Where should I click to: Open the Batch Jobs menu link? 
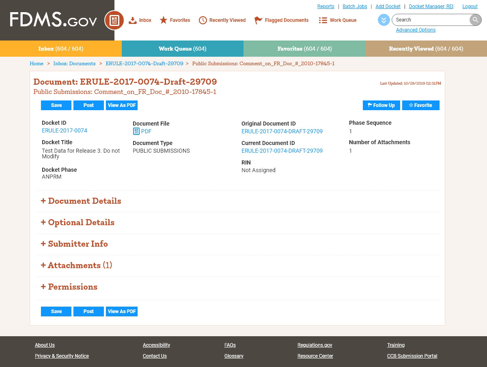tap(355, 6)
